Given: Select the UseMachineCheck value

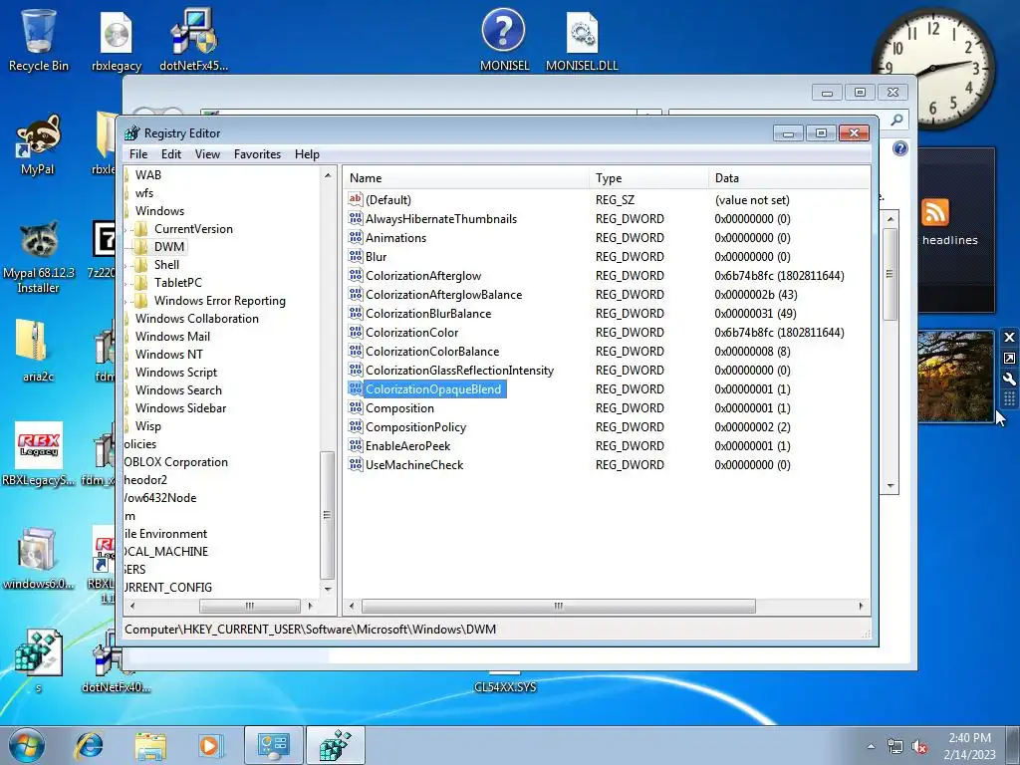Looking at the screenshot, I should [x=414, y=464].
